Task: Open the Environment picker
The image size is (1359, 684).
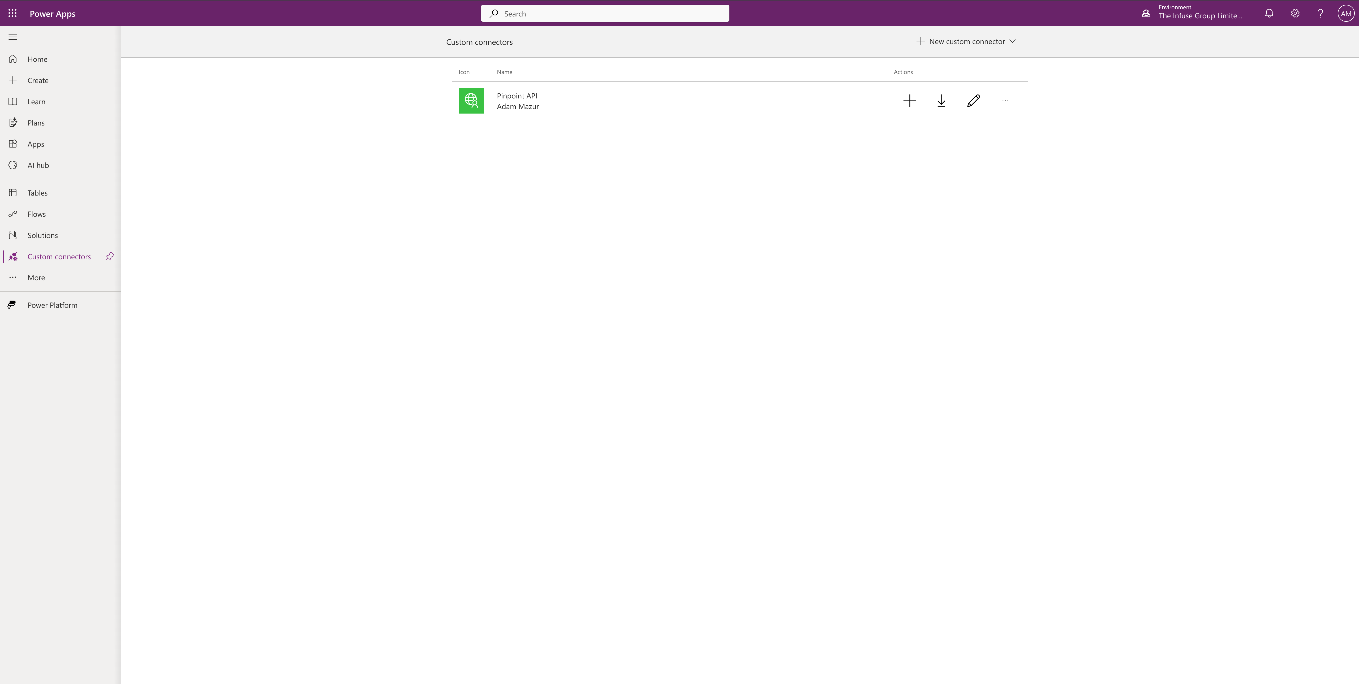Action: pyautogui.click(x=1192, y=13)
